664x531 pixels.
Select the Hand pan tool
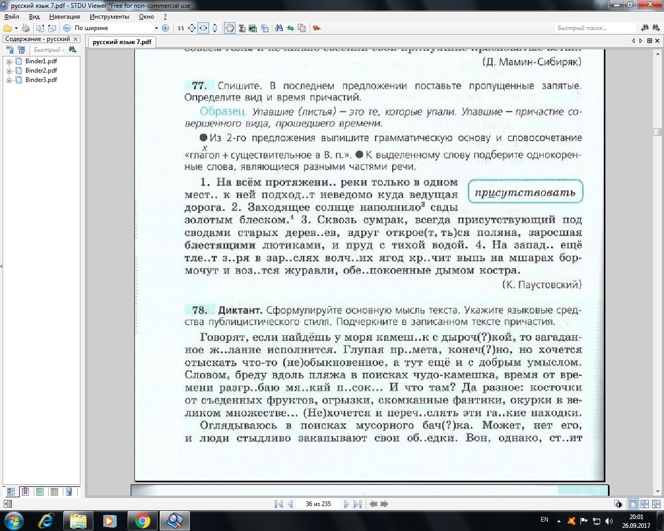(229, 28)
